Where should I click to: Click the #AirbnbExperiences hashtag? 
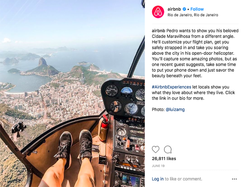coord(172,87)
